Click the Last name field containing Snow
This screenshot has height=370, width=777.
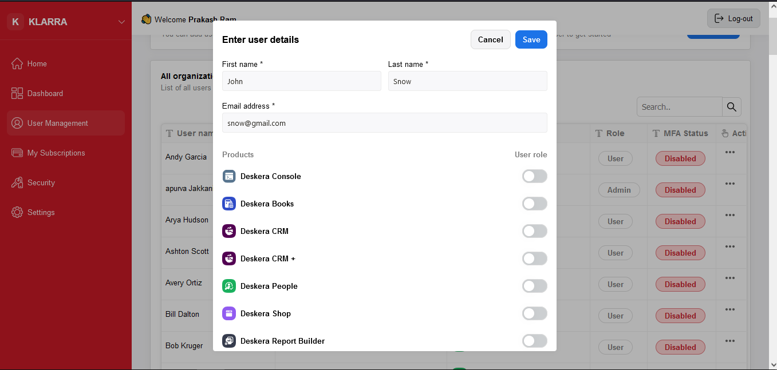click(468, 81)
